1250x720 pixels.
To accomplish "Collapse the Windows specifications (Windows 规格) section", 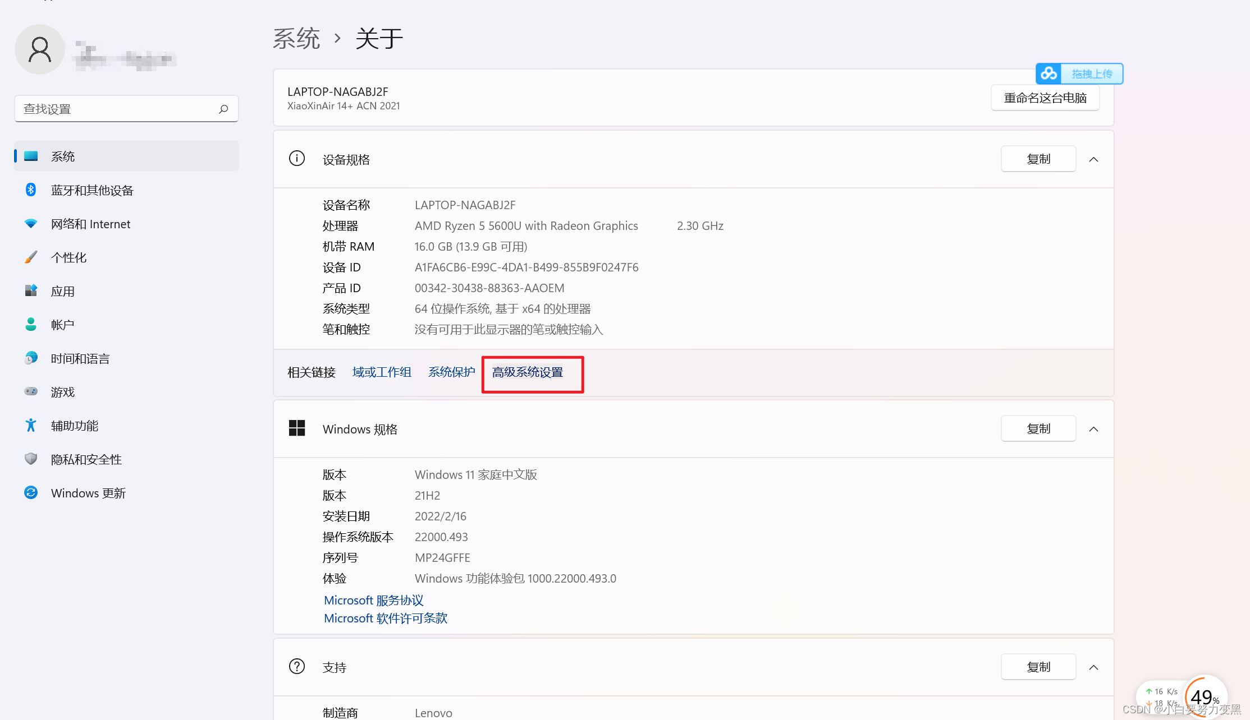I will coord(1093,429).
